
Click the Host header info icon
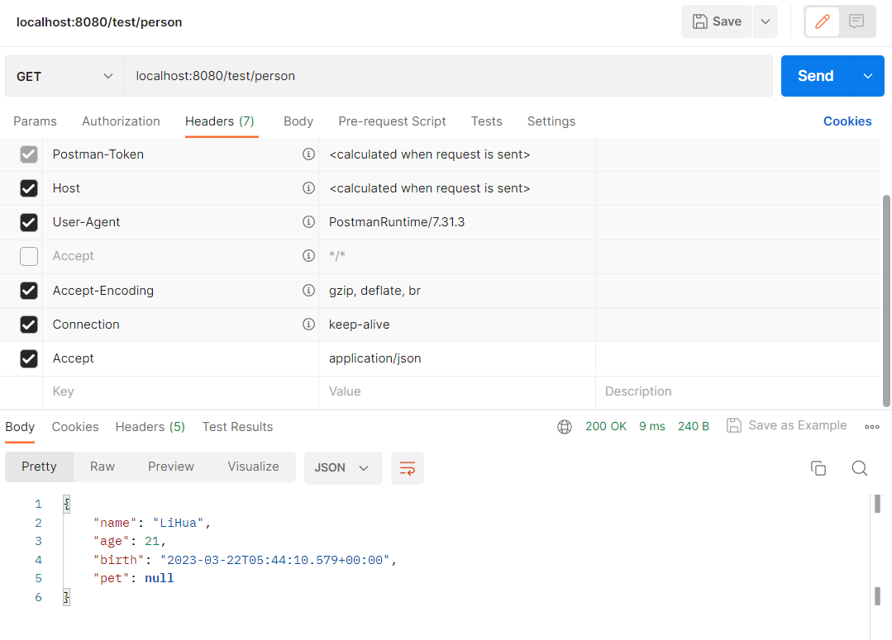[x=308, y=188]
